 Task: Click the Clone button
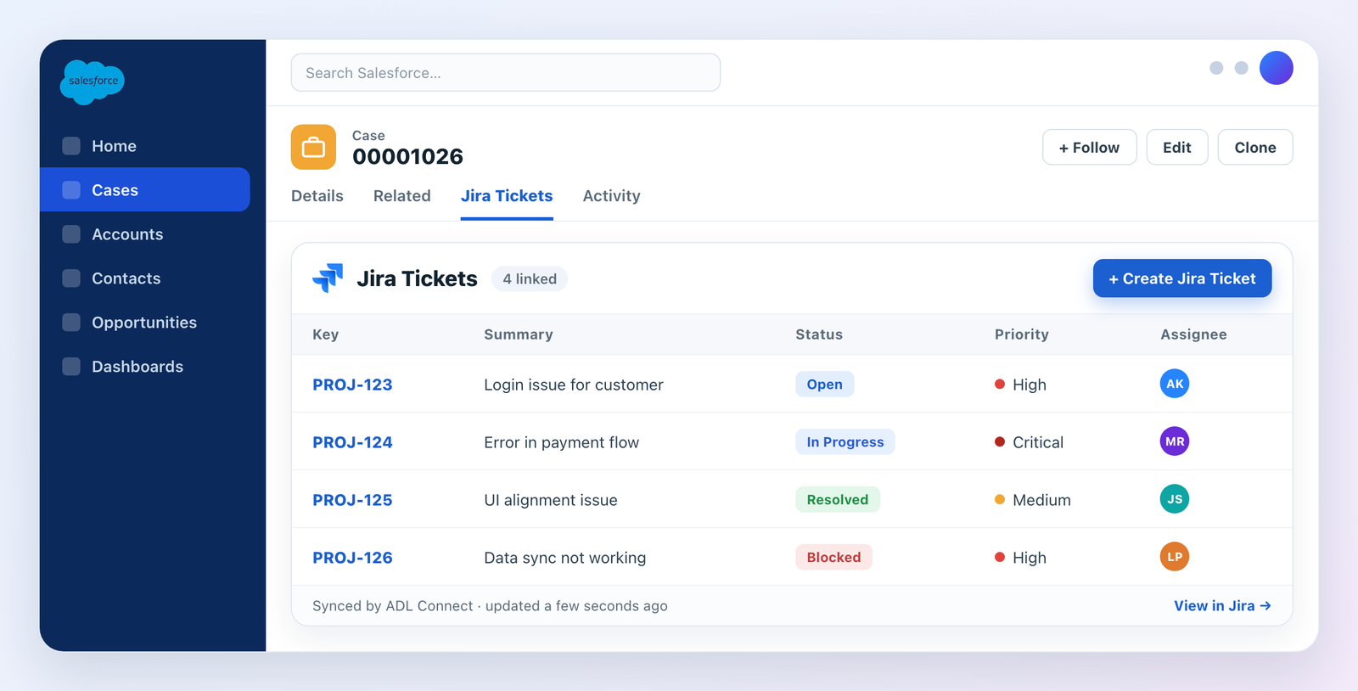click(1255, 147)
